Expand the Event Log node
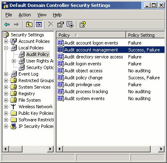 pyautogui.click(x=6, y=74)
